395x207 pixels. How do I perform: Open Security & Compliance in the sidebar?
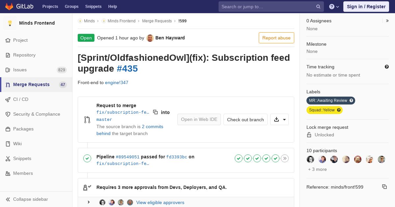tap(36, 114)
